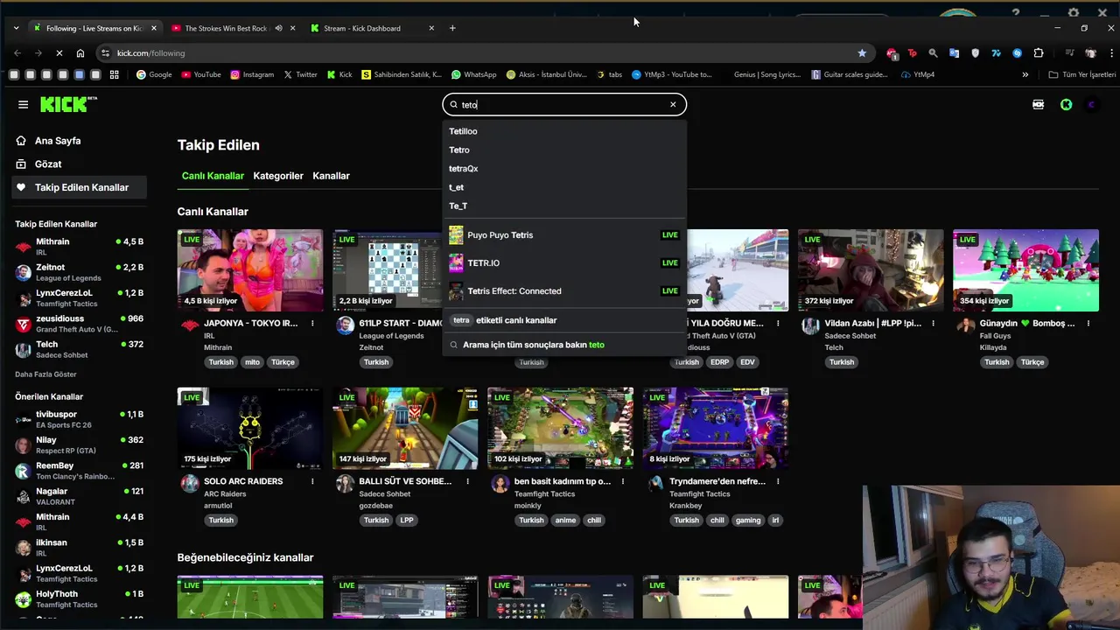Viewport: 1120px width, 630px height.
Task: Open tivibuspor recommended channel
Action: pos(80,419)
